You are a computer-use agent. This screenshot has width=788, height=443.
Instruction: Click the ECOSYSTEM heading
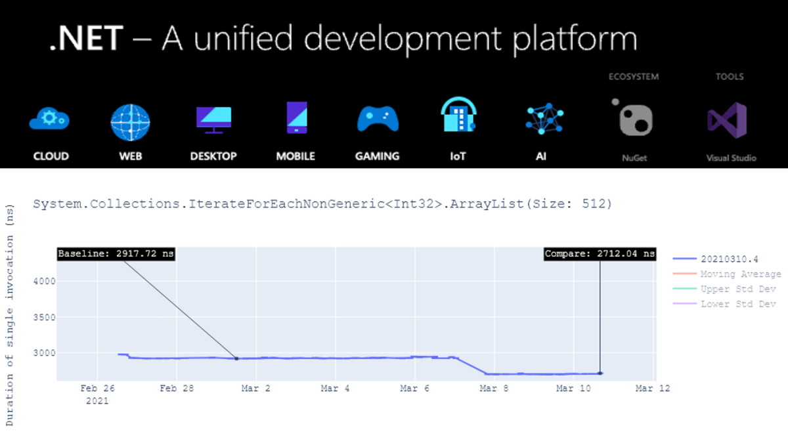634,77
